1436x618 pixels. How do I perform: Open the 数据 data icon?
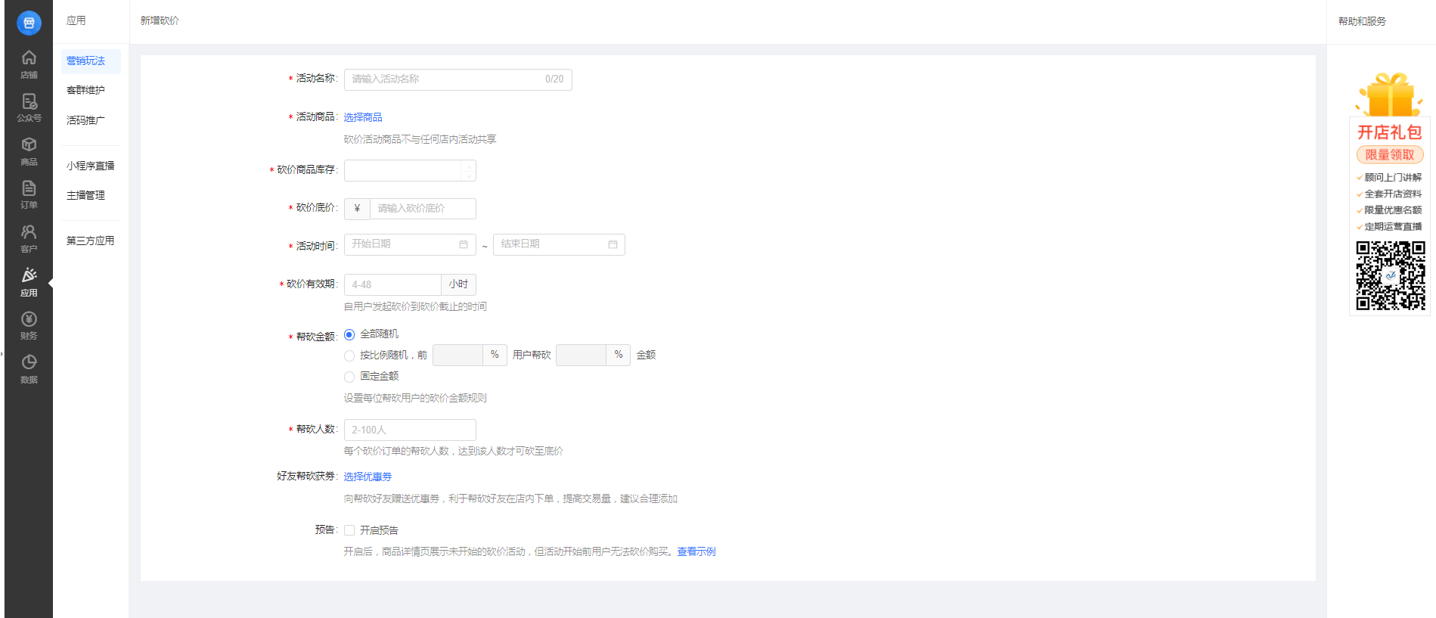point(29,368)
